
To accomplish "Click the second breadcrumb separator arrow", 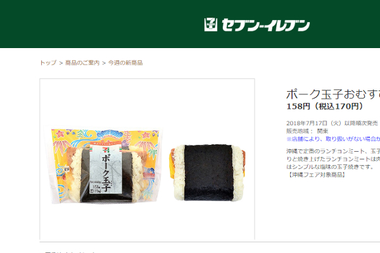I will point(104,63).
